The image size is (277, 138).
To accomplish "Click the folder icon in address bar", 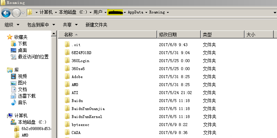I will click(30, 12).
